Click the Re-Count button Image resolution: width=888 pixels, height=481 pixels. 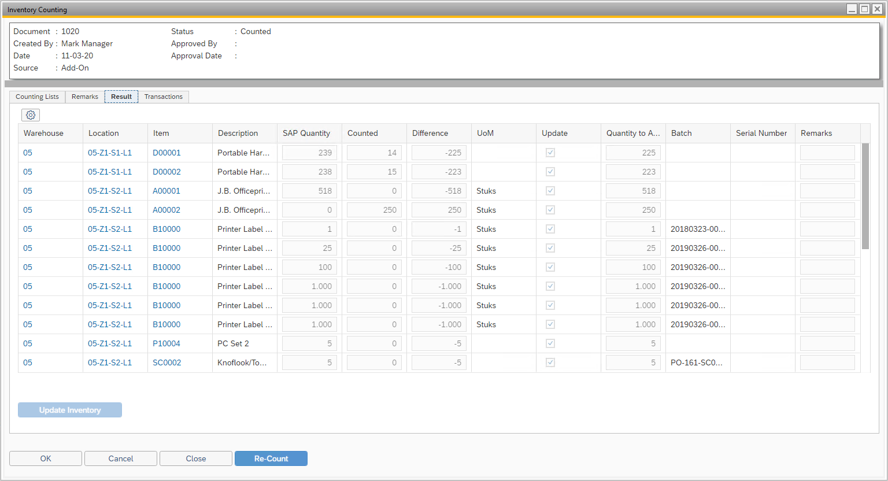[271, 458]
